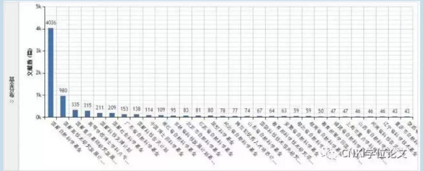Click the CNKI学位论文 watermark text
Image resolution: width=423 pixels, height=171 pixels.
pyautogui.click(x=373, y=153)
